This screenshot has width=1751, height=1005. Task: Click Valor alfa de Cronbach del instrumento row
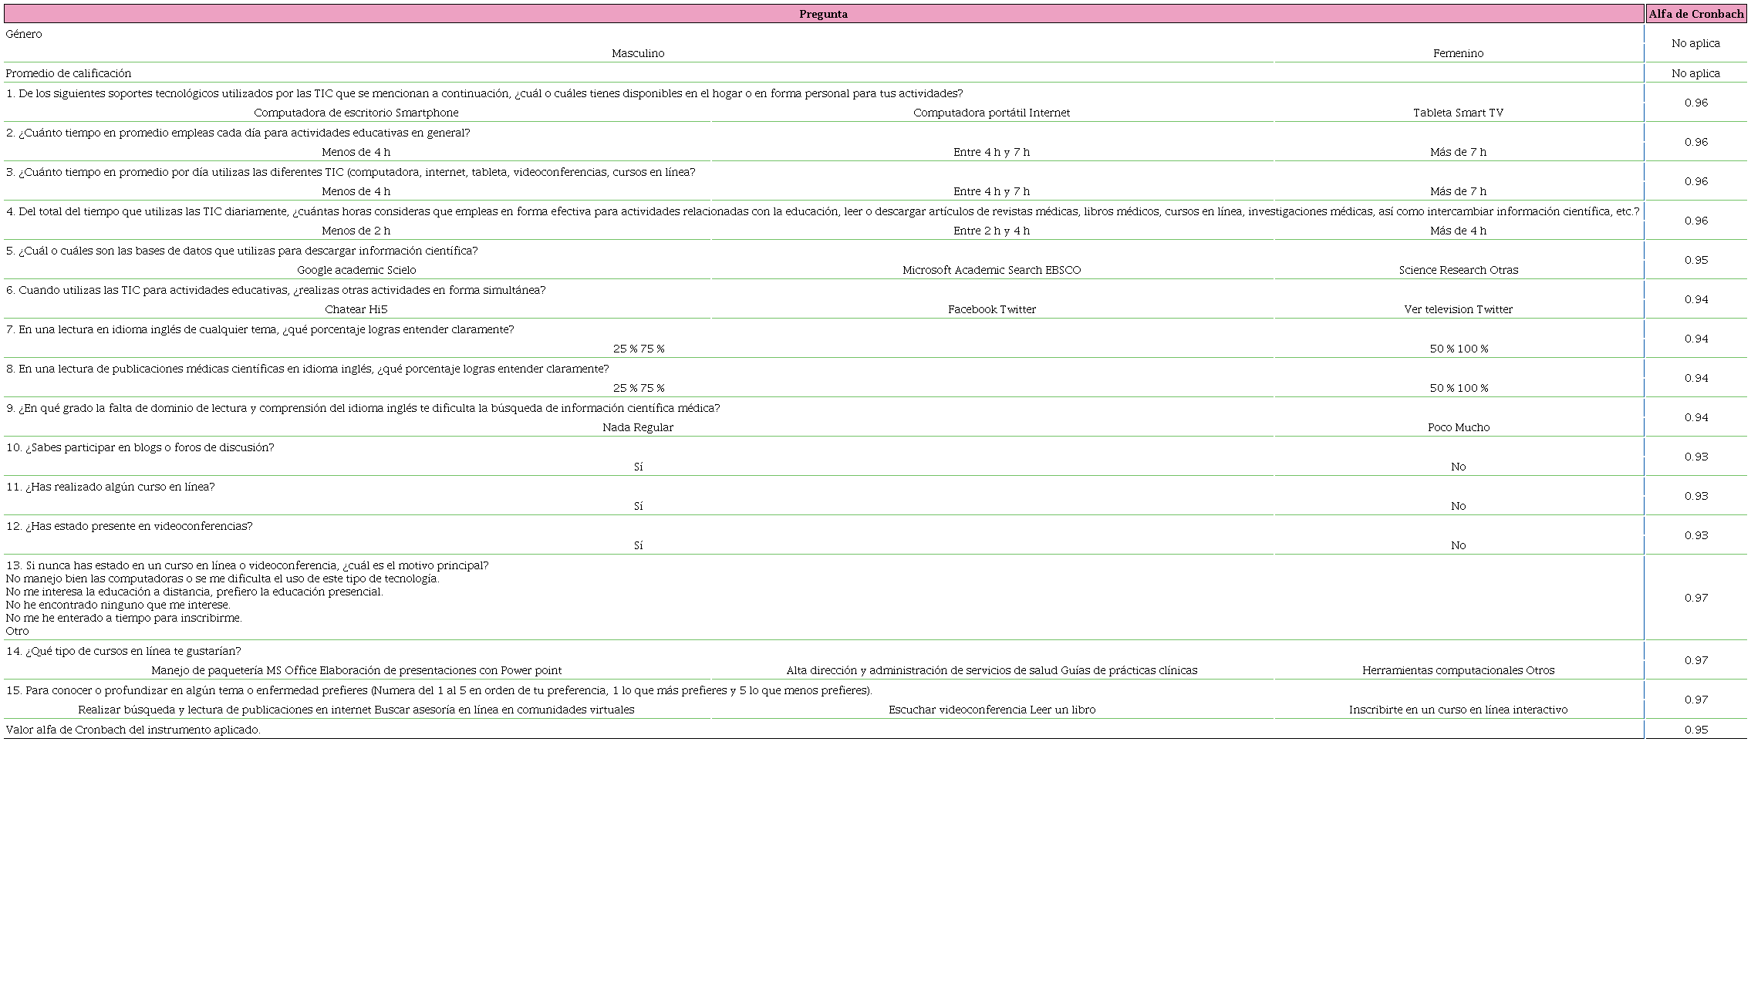pos(133,730)
